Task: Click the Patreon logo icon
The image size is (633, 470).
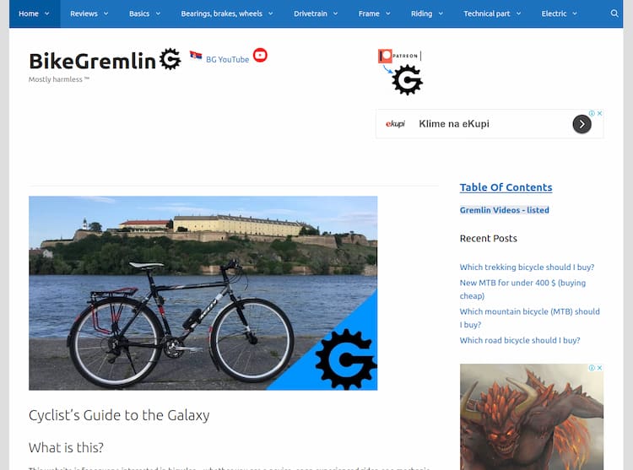Action: 400,56
